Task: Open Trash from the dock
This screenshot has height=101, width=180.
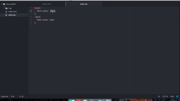Action: 108,100
